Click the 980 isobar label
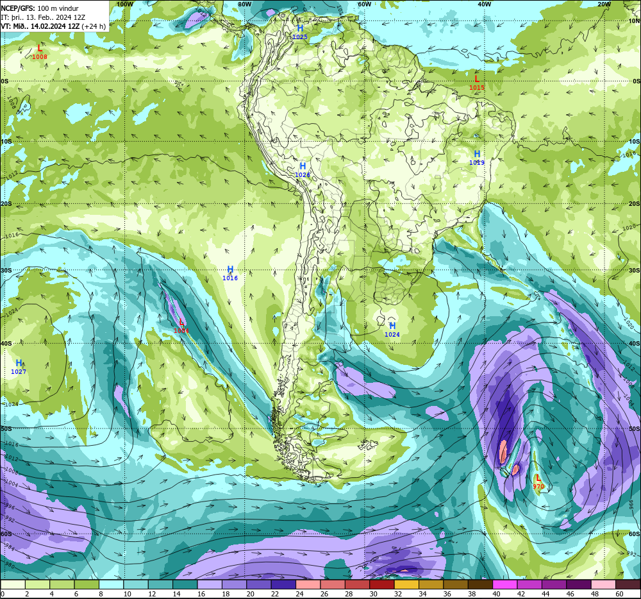641x599 pixels. [x=9, y=566]
